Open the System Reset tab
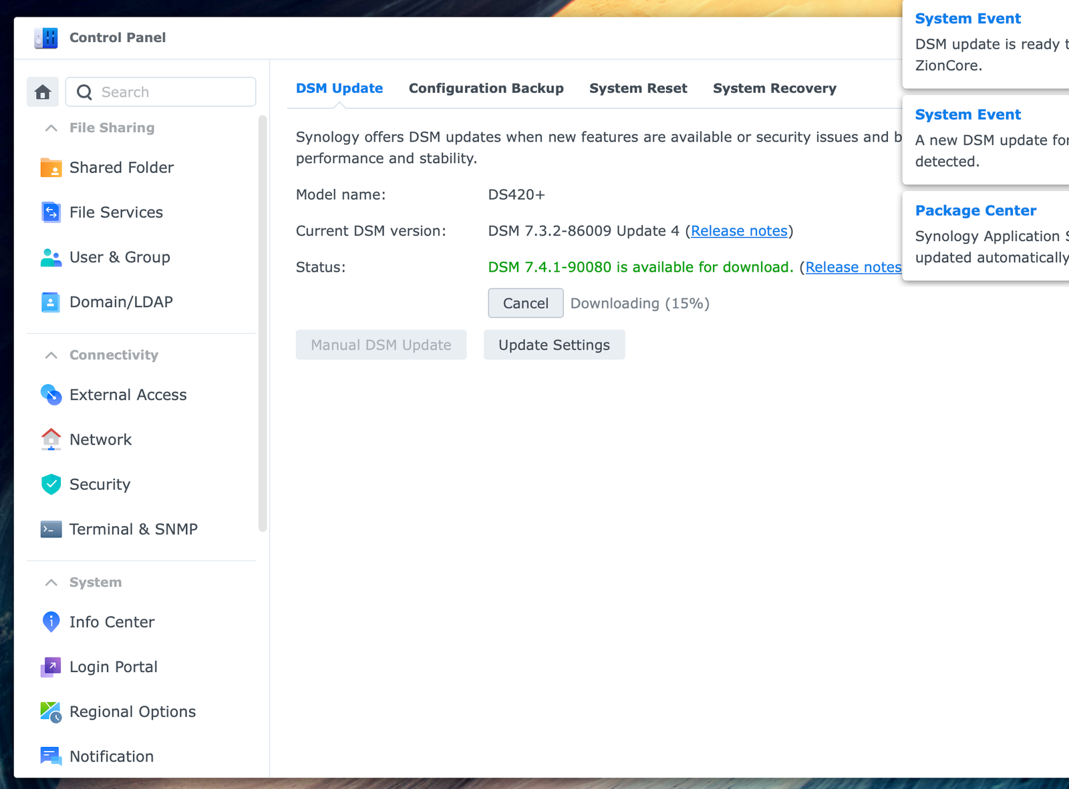 pos(638,88)
